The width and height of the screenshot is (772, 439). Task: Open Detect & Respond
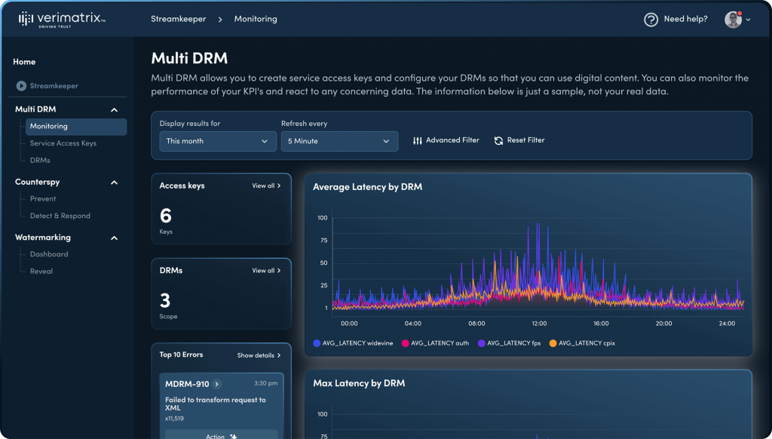(x=60, y=216)
